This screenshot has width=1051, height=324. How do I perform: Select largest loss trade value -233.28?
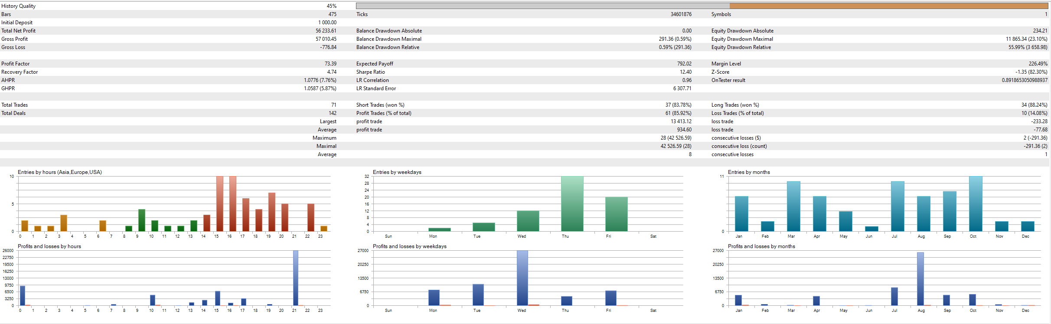[x=1039, y=121]
